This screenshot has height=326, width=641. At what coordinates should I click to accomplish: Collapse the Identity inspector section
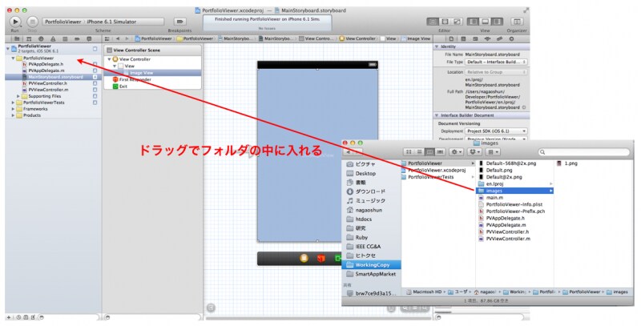tap(437, 46)
